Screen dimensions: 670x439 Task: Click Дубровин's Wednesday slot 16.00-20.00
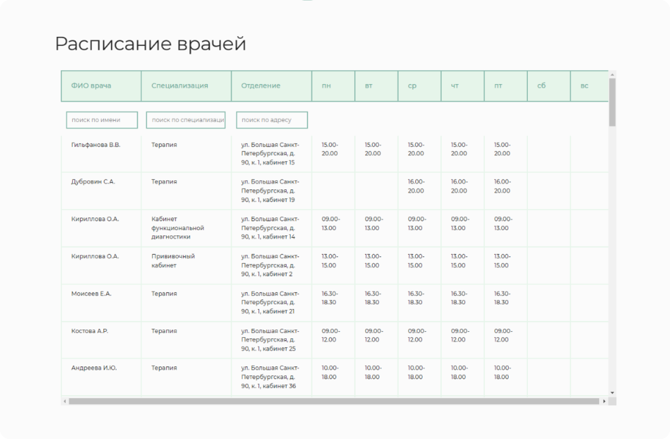pos(416,186)
